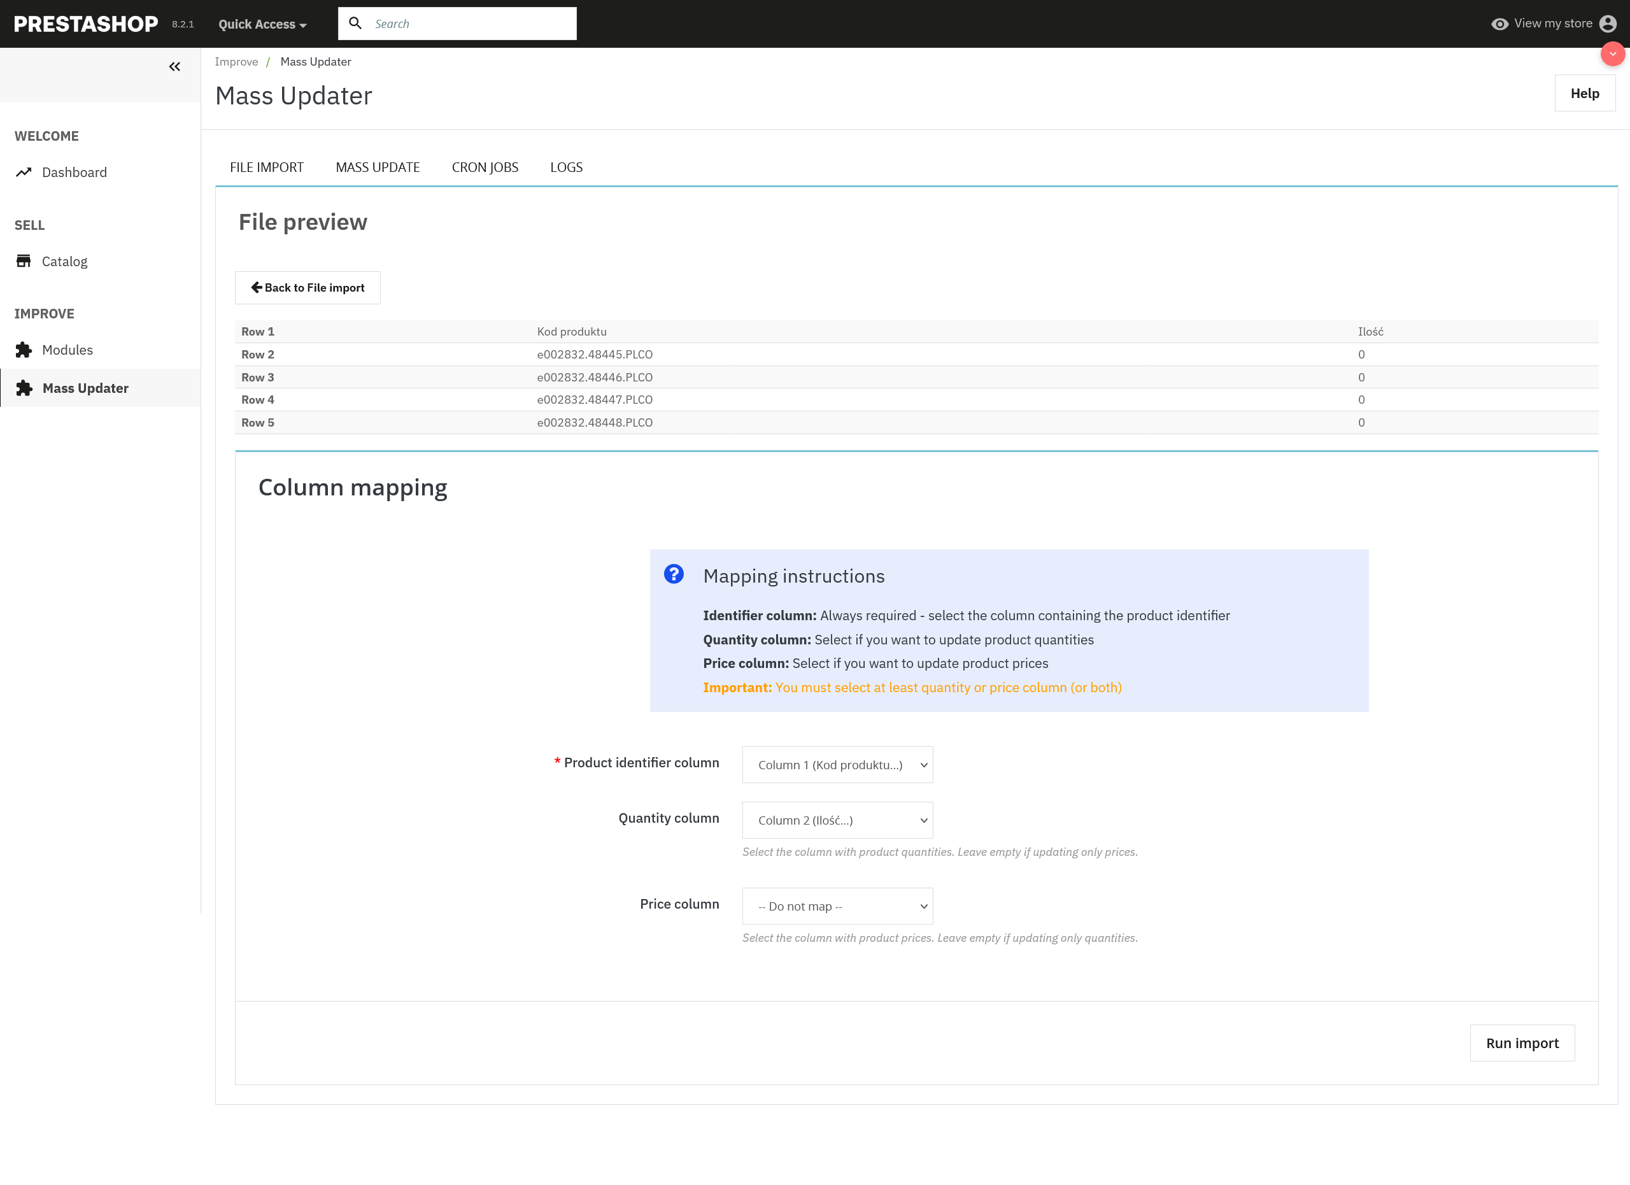1630x1185 pixels.
Task: Change the Price column dropdown
Action: click(x=837, y=906)
